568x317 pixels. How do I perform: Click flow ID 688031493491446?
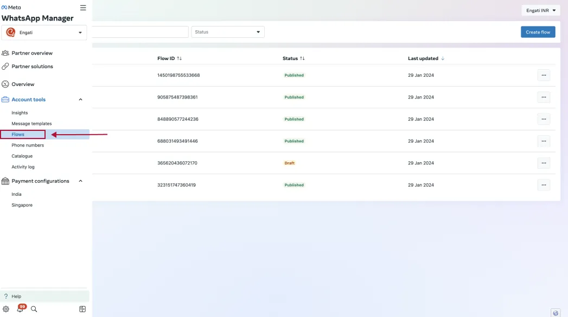pyautogui.click(x=177, y=141)
